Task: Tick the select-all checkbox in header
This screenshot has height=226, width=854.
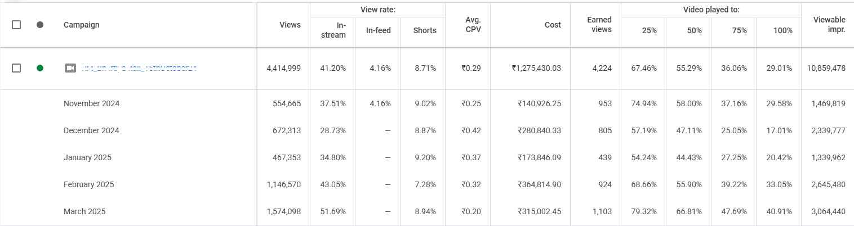Action: pyautogui.click(x=16, y=25)
